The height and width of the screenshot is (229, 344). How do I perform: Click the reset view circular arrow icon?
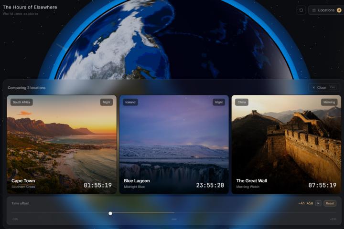[x=301, y=10]
